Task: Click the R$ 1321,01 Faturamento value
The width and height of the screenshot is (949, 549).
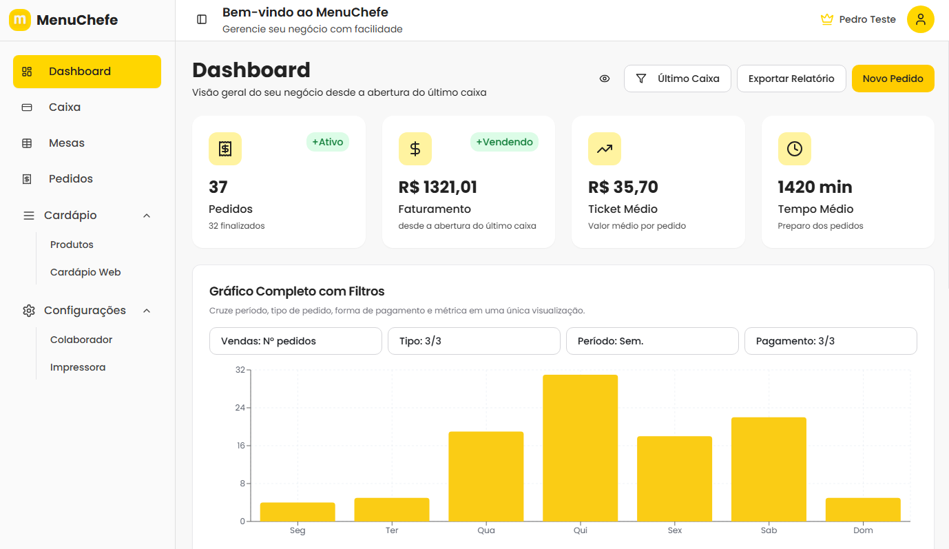Action: [x=438, y=187]
